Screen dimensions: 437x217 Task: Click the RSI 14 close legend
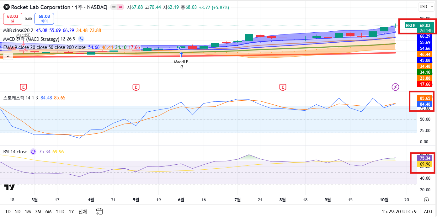15,152
